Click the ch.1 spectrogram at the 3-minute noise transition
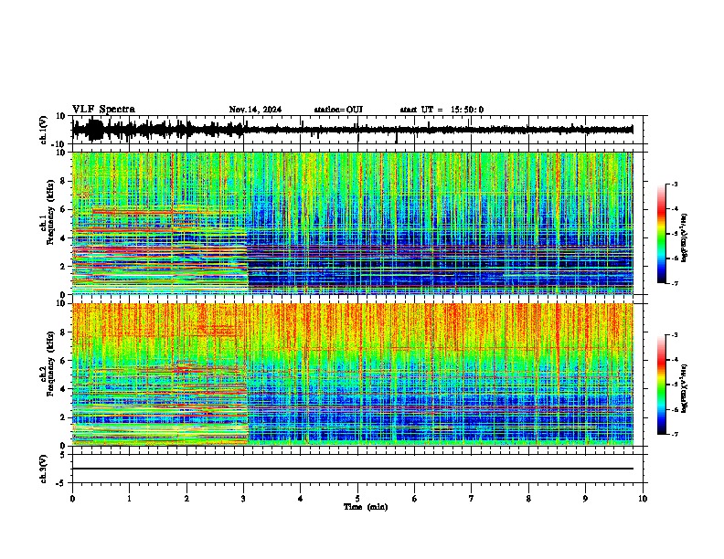724x559 pixels. click(248, 223)
